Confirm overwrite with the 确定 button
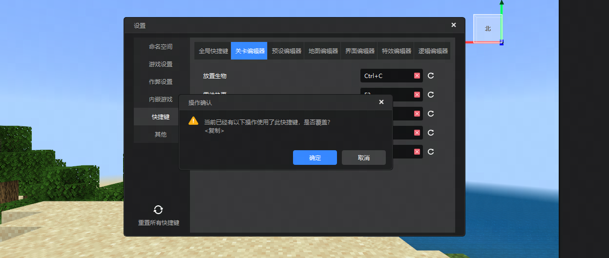This screenshot has height=258, width=609. tap(315, 158)
